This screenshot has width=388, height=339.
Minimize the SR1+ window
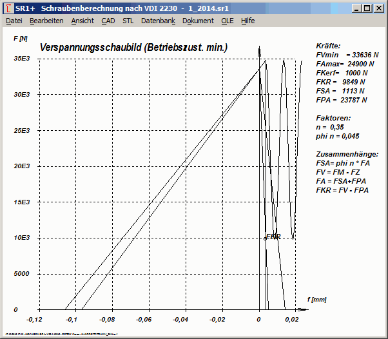(355, 8)
